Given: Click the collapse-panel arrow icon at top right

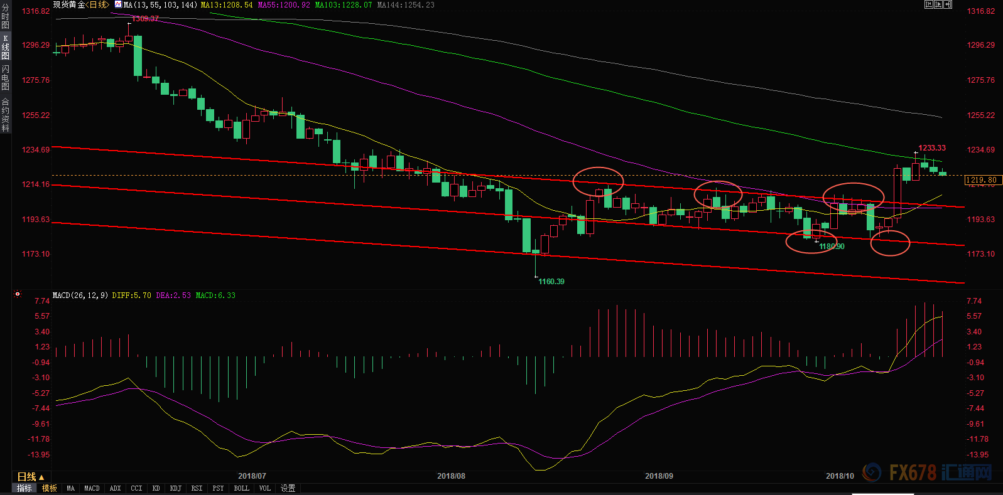Looking at the screenshot, I should 948,4.
